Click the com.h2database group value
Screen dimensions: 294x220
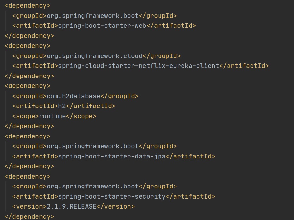(x=73, y=96)
